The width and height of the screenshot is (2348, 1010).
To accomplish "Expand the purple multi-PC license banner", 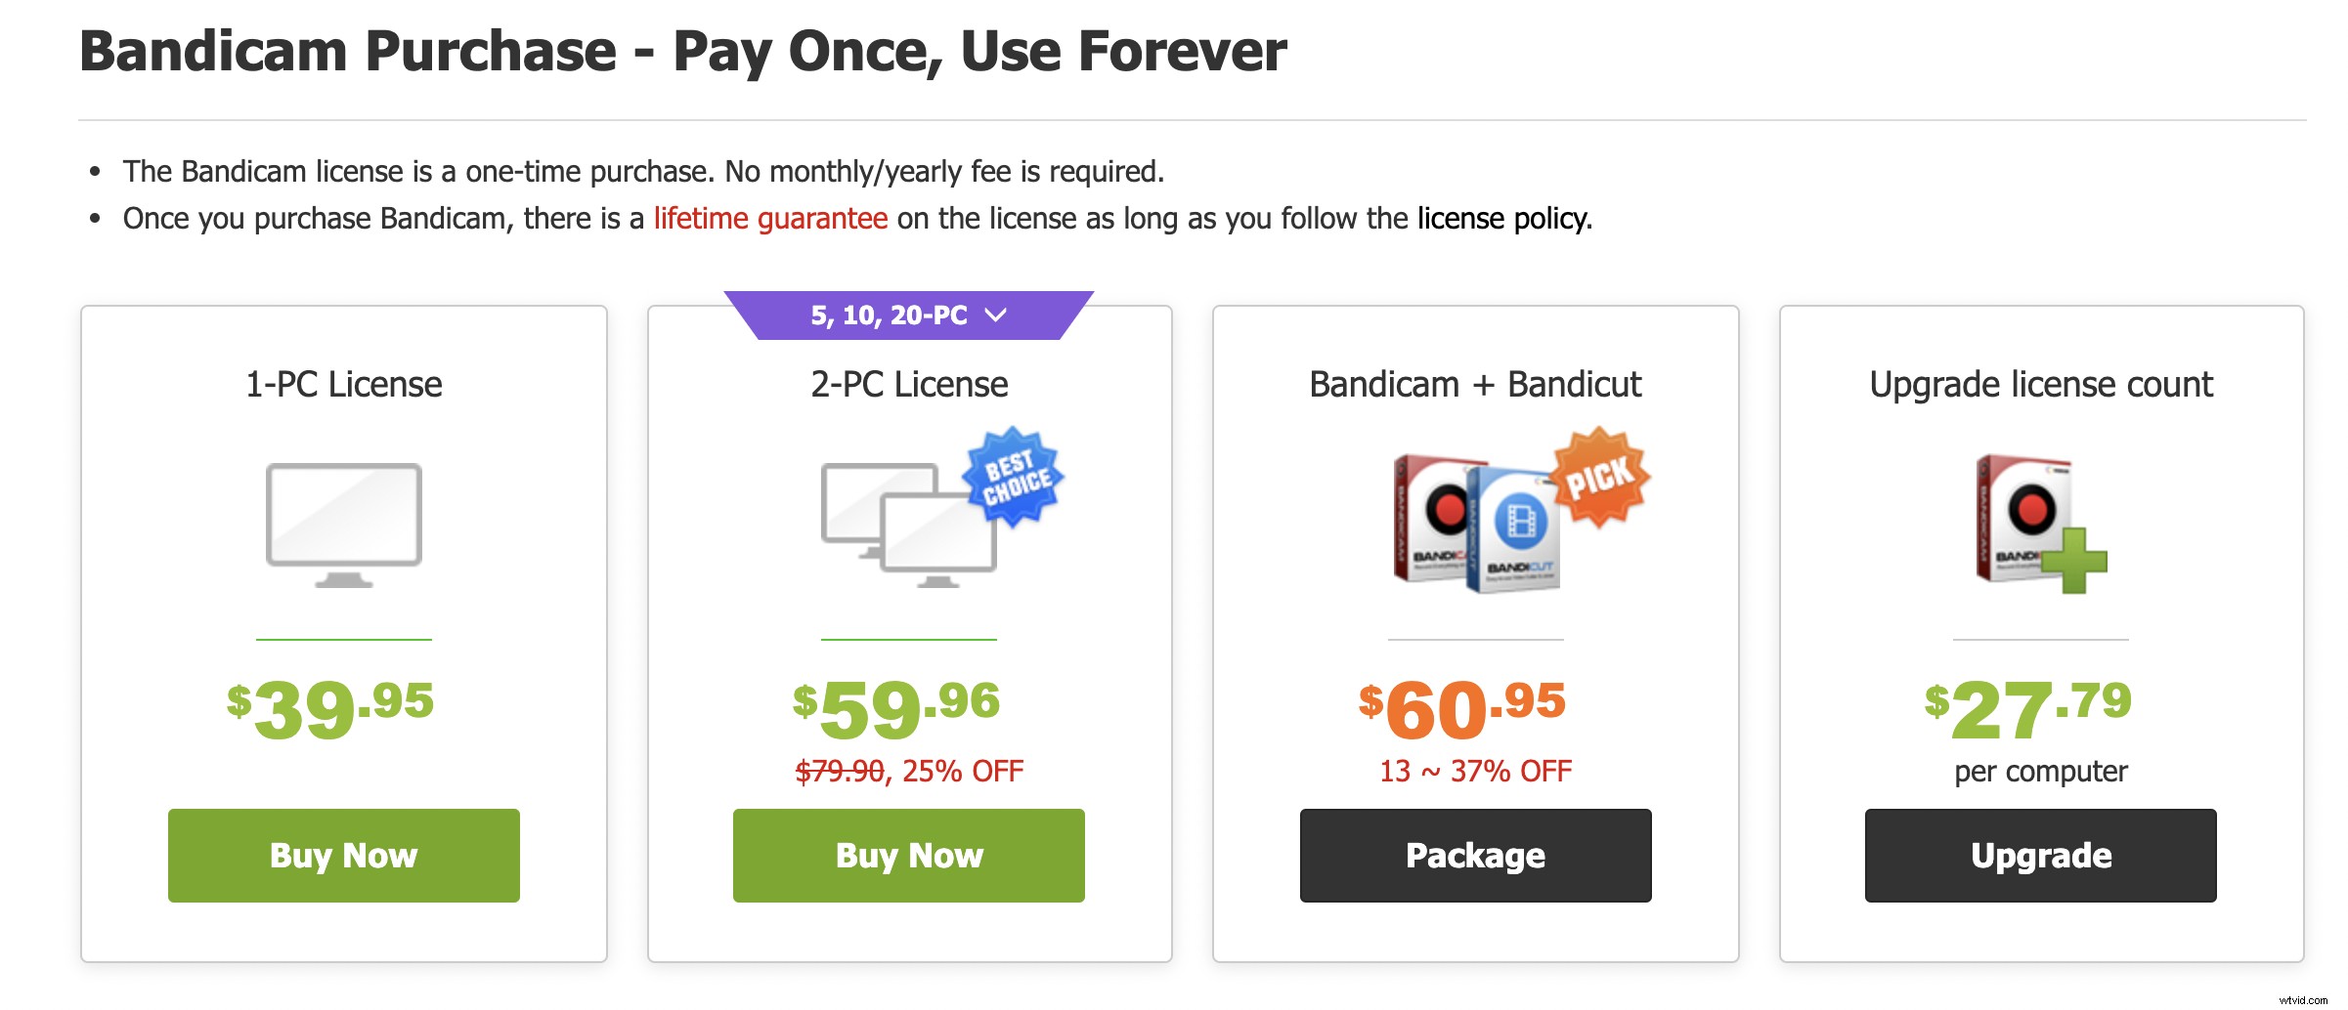I will pos(909,315).
